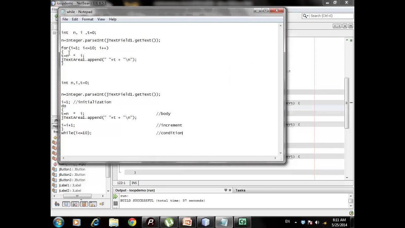405x228 pixels.
Task: Open the volume speaker tray icon
Action: (317, 222)
